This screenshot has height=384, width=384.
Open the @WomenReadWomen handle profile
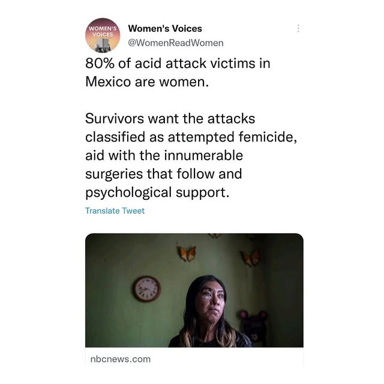[x=176, y=43]
